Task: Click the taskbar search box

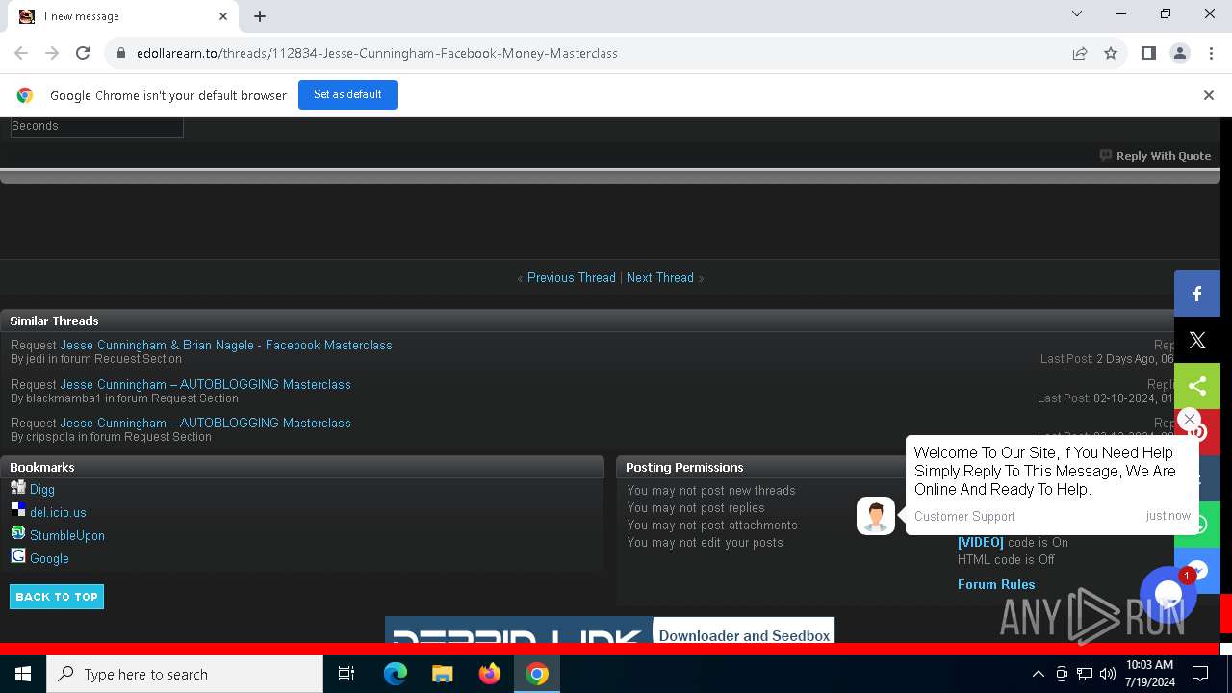Action: tap(185, 674)
